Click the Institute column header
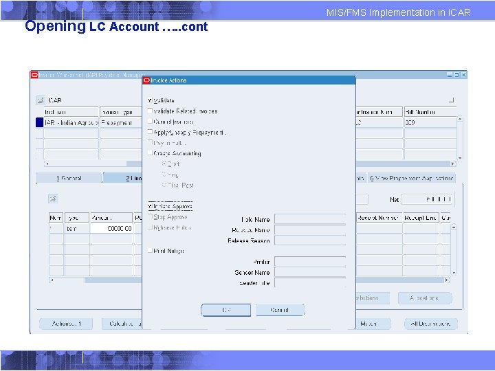The height and width of the screenshot is (371, 495). click(71, 112)
